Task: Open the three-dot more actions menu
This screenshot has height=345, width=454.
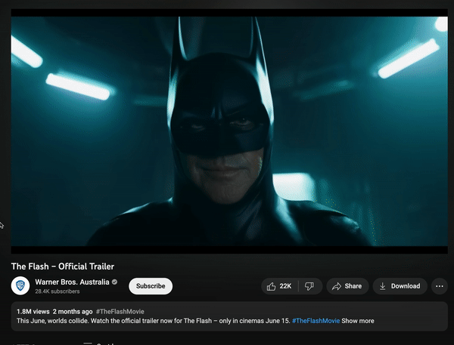Action: [x=440, y=286]
